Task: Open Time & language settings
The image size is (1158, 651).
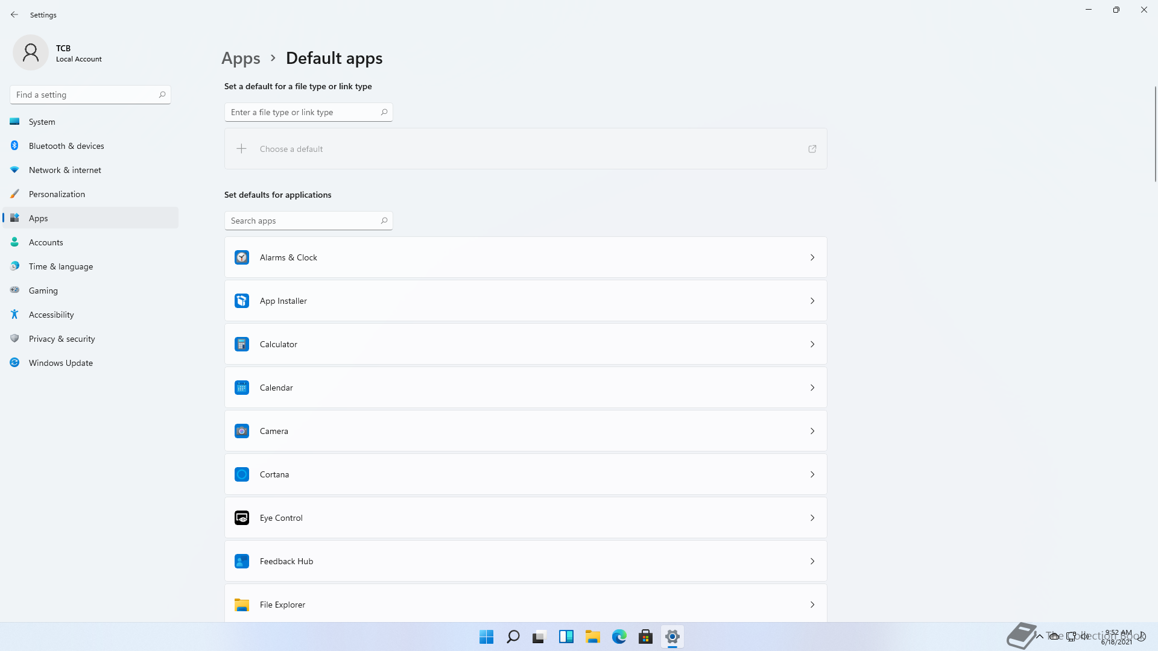Action: click(x=90, y=266)
